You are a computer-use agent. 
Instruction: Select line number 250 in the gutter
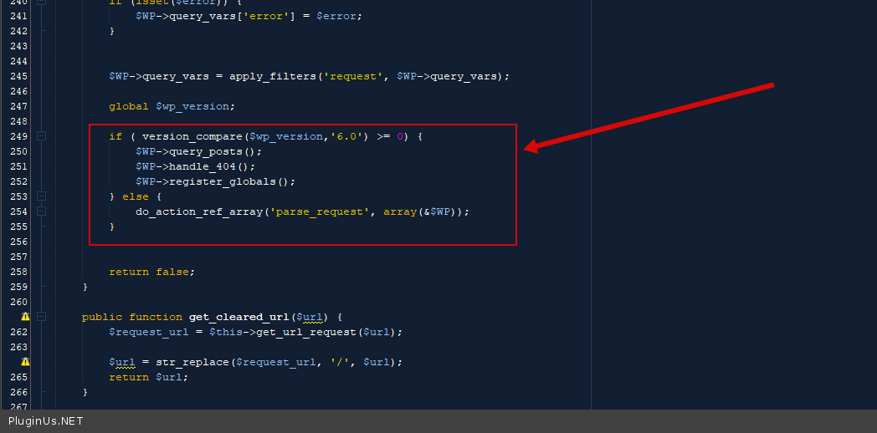tap(18, 151)
